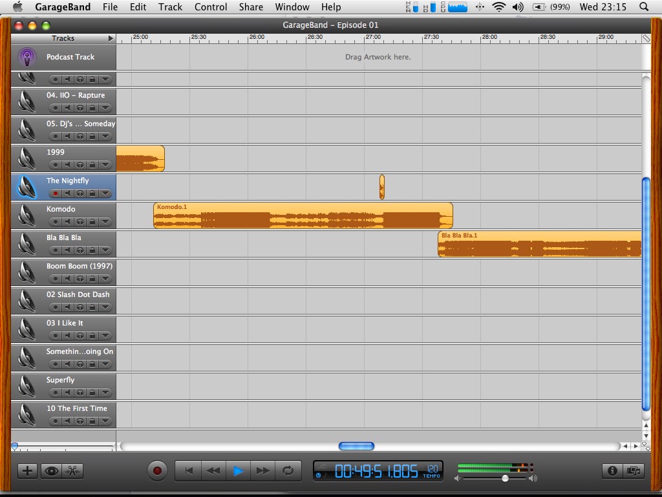
Task: Solo the Boom Boom (1997) track
Action: (x=80, y=279)
